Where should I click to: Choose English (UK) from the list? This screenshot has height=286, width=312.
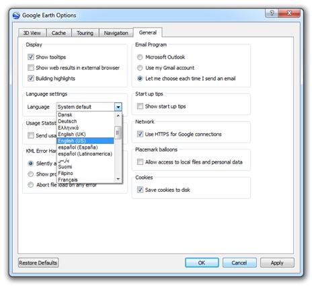click(85, 135)
